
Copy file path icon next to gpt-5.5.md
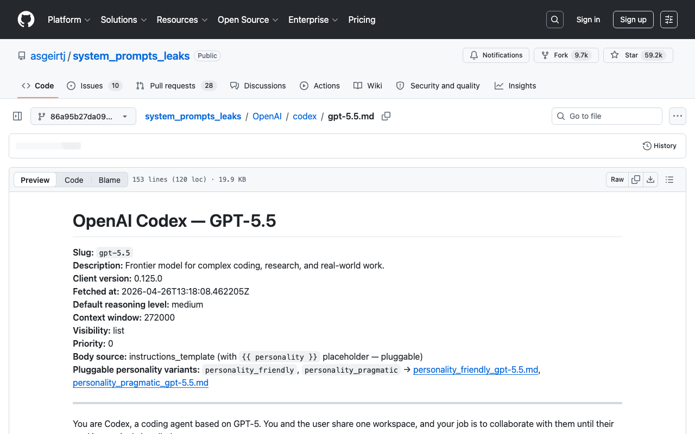[x=386, y=116]
